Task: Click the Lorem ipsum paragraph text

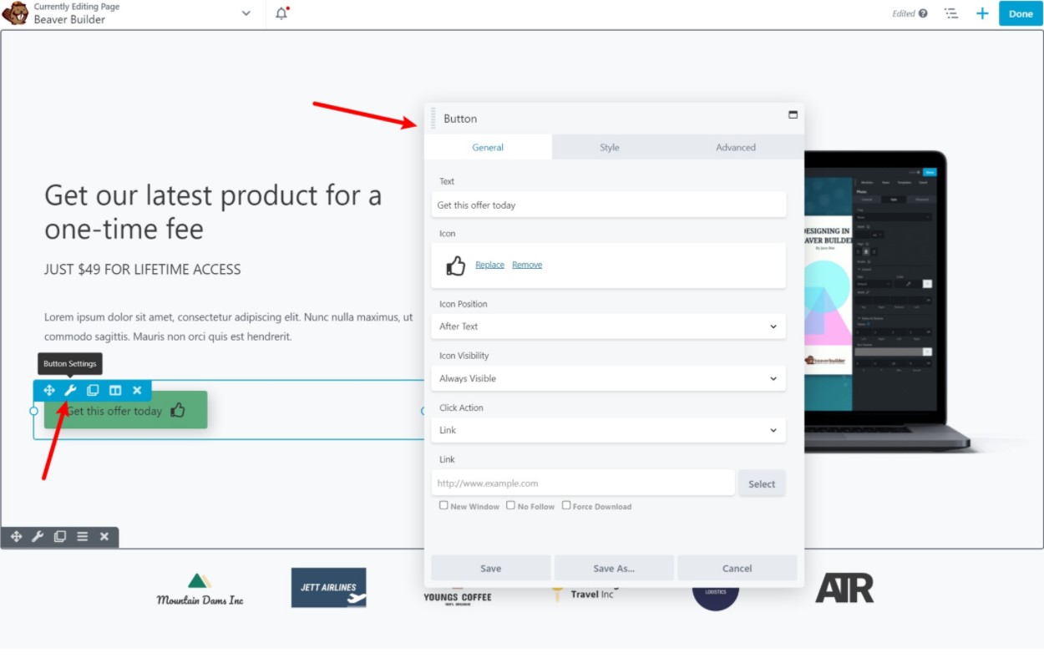Action: coord(229,327)
